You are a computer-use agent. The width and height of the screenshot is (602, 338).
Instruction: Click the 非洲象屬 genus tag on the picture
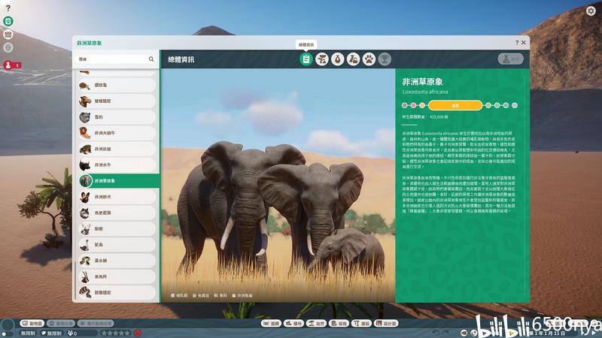[242, 295]
